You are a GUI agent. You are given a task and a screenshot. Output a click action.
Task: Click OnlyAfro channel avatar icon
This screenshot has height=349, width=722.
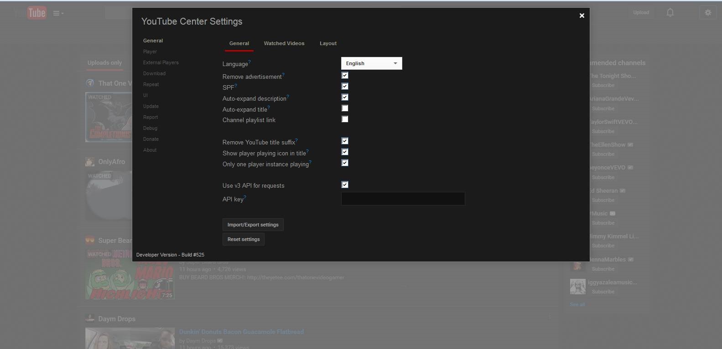pyautogui.click(x=90, y=162)
